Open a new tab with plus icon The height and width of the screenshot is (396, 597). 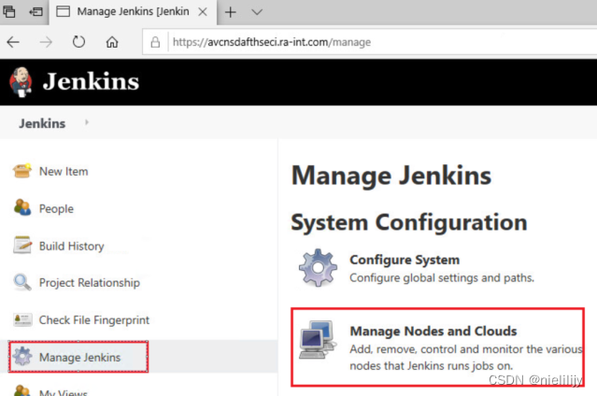(231, 12)
